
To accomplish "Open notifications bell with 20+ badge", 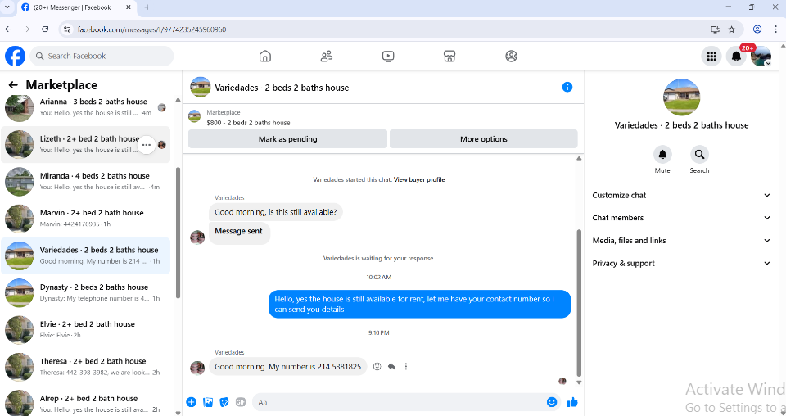I will [x=736, y=57].
